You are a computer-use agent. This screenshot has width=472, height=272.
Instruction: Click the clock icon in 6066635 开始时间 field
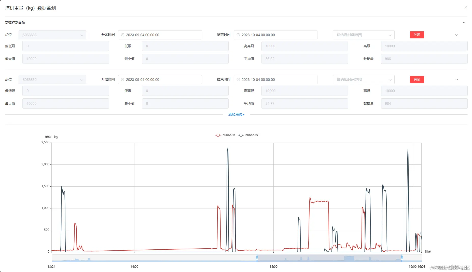(123, 80)
